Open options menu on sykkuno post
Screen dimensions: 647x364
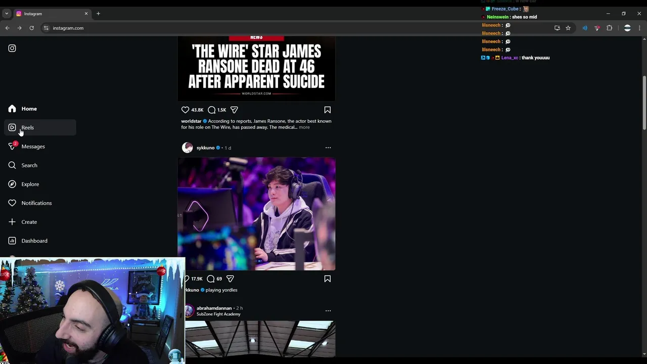pos(328,148)
